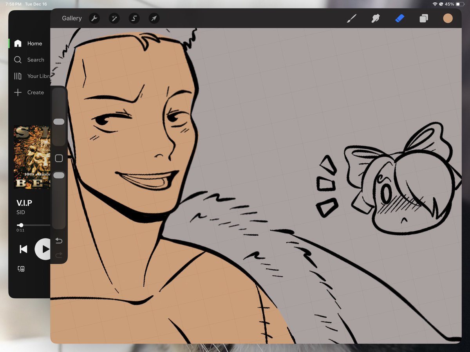The height and width of the screenshot is (352, 470).
Task: Check the battery indicator in status bar
Action: coord(460,4)
